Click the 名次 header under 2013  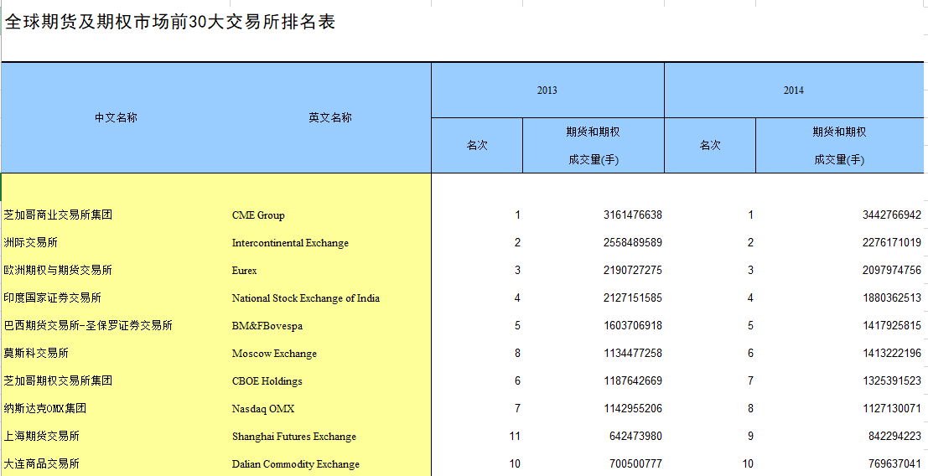[x=477, y=146]
